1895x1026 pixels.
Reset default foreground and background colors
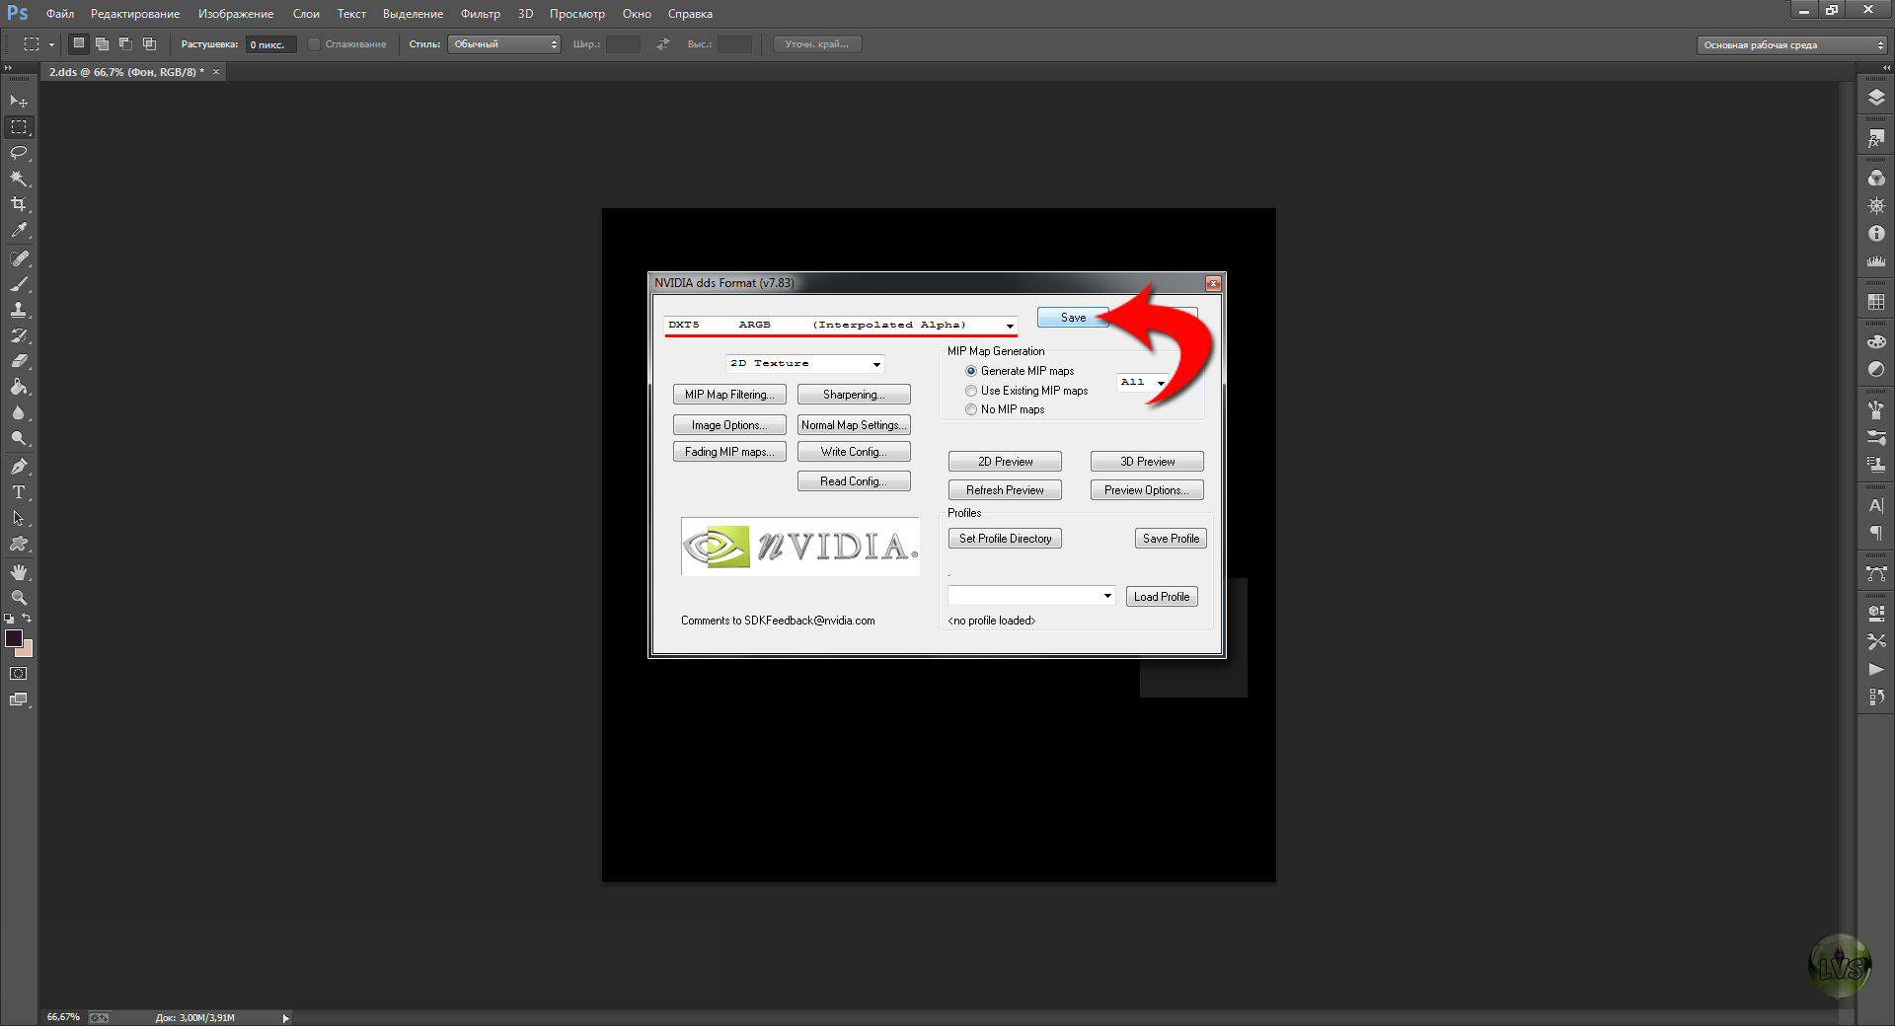tap(9, 619)
